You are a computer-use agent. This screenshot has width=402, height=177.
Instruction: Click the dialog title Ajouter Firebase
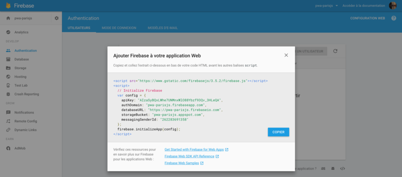pos(157,55)
